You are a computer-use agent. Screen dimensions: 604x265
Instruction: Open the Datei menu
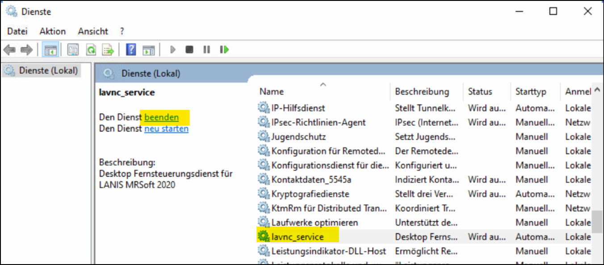tap(17, 31)
